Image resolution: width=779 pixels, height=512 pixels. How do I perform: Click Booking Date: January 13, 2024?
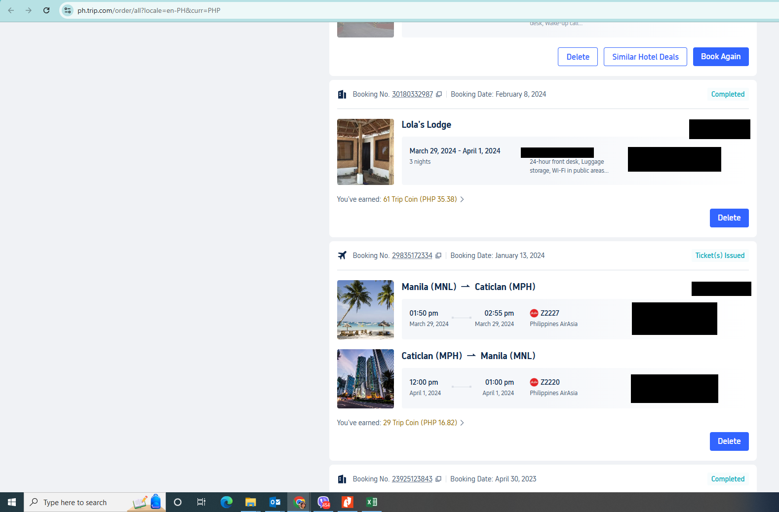tap(498, 256)
